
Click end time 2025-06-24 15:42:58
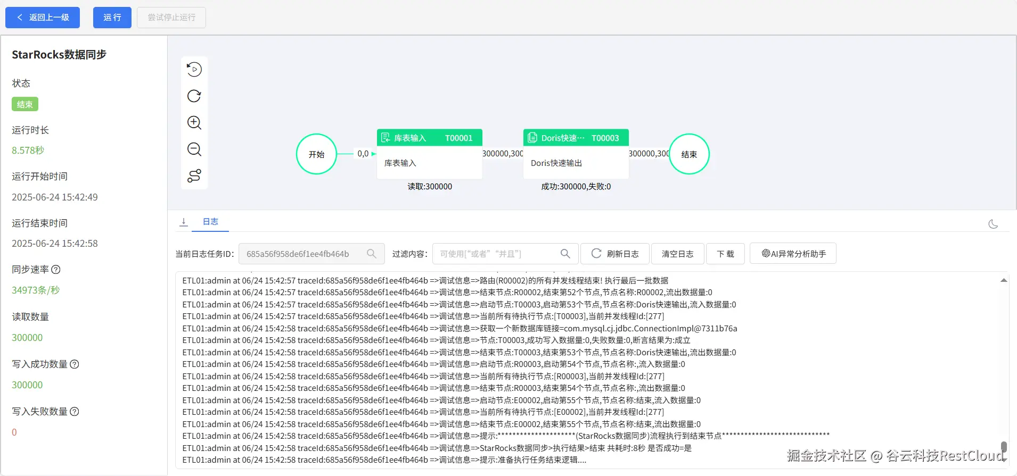(x=55, y=244)
